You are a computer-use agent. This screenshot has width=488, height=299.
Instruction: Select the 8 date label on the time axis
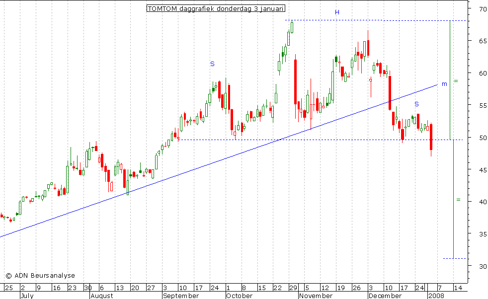click(244, 288)
